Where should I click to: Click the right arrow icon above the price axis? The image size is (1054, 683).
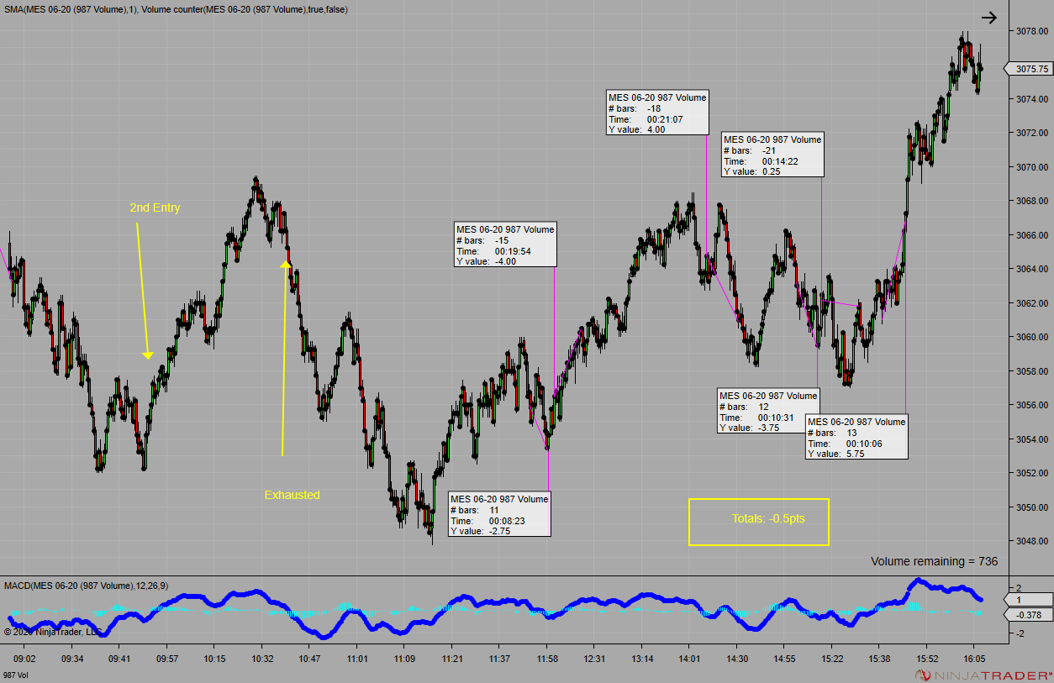coord(989,18)
